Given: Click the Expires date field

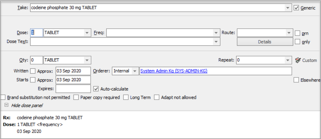Looking at the screenshot, I should click(73, 89).
